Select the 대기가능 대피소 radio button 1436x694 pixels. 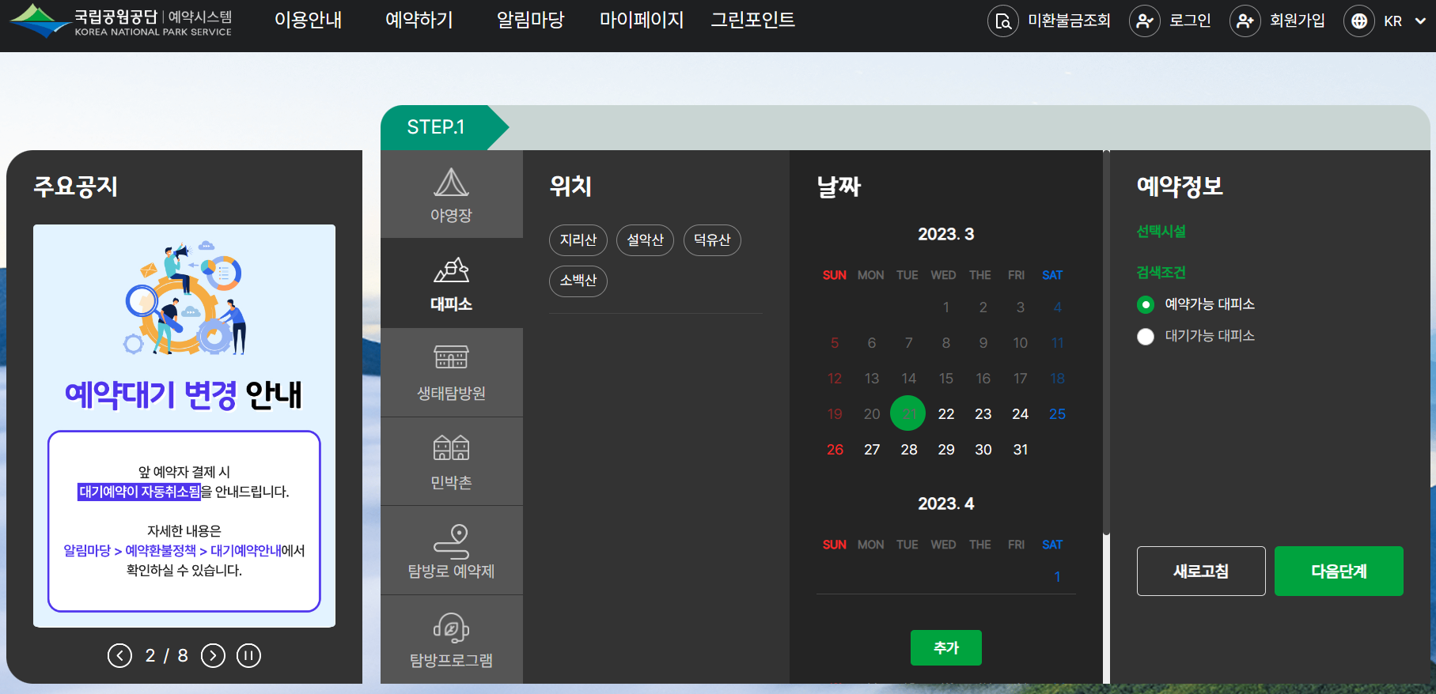pos(1146,337)
